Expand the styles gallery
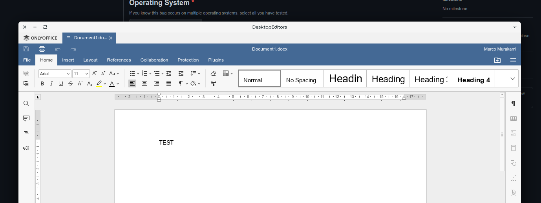Image resolution: width=541 pixels, height=203 pixels. (x=513, y=78)
